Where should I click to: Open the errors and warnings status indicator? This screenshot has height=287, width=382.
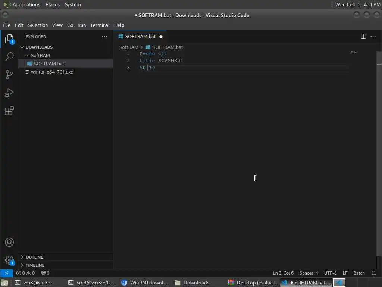coord(26,273)
